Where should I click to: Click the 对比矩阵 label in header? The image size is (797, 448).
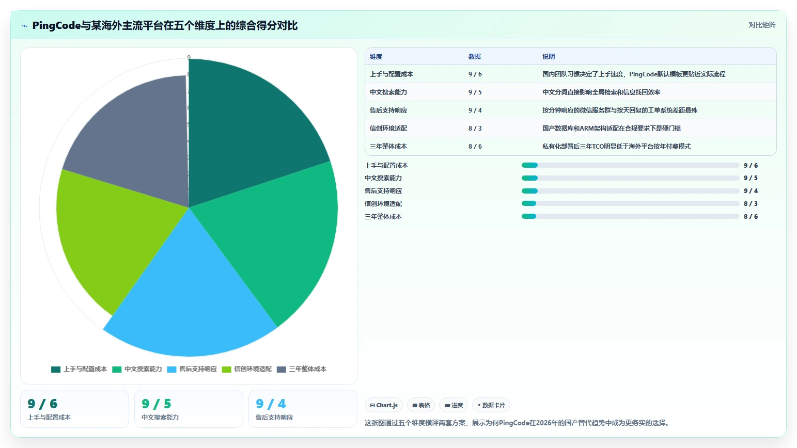click(762, 25)
